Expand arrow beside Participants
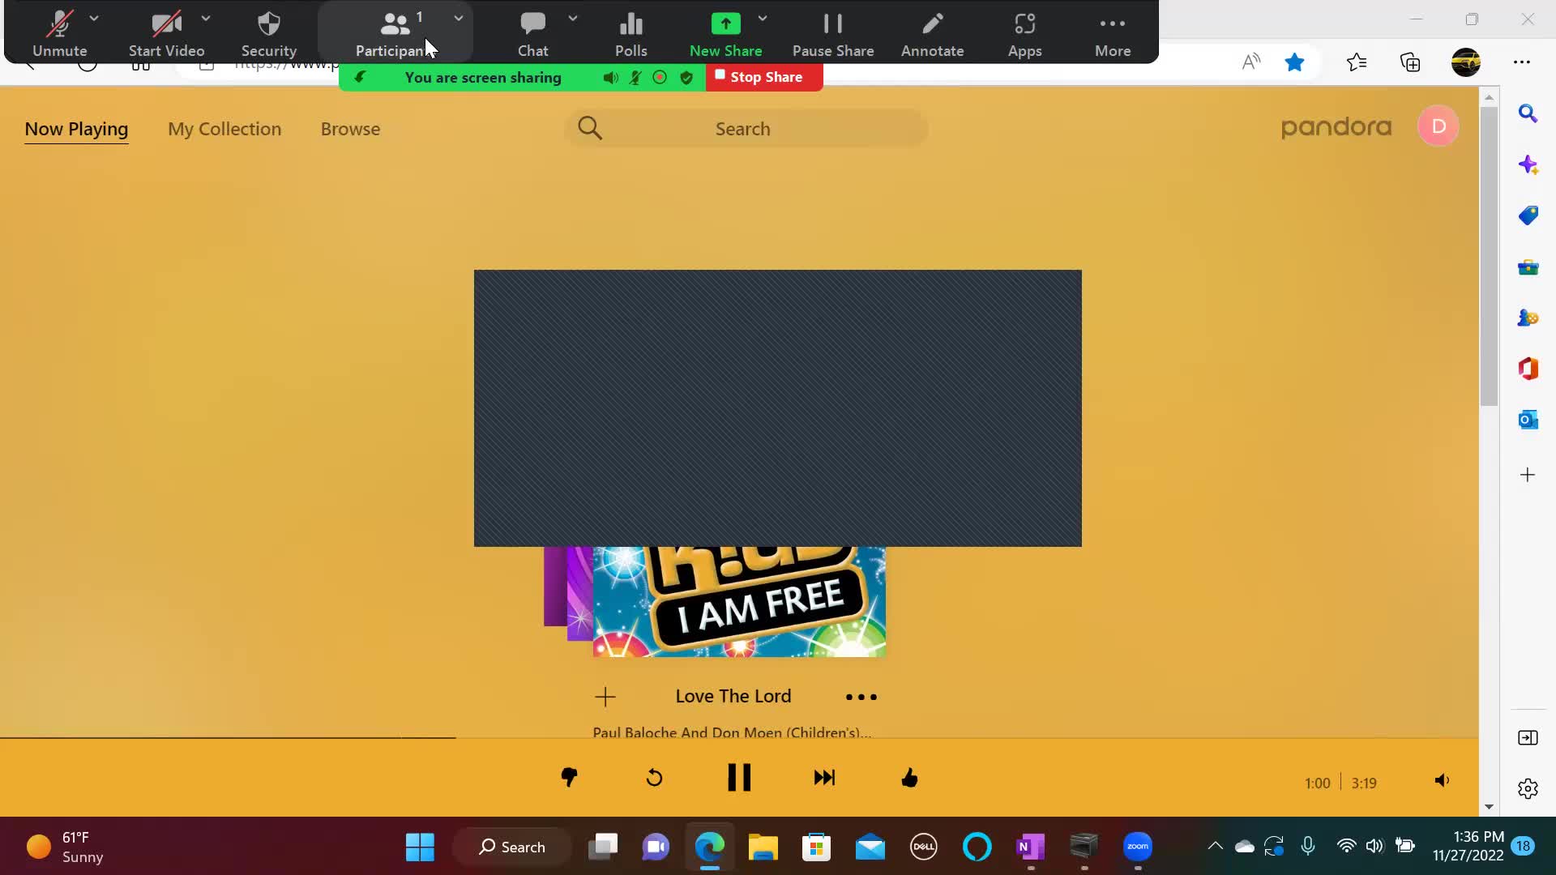 coord(459,18)
